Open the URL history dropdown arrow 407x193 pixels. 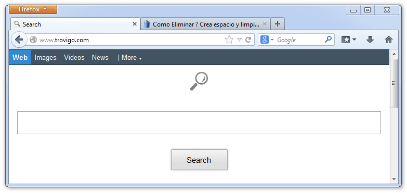pyautogui.click(x=239, y=40)
